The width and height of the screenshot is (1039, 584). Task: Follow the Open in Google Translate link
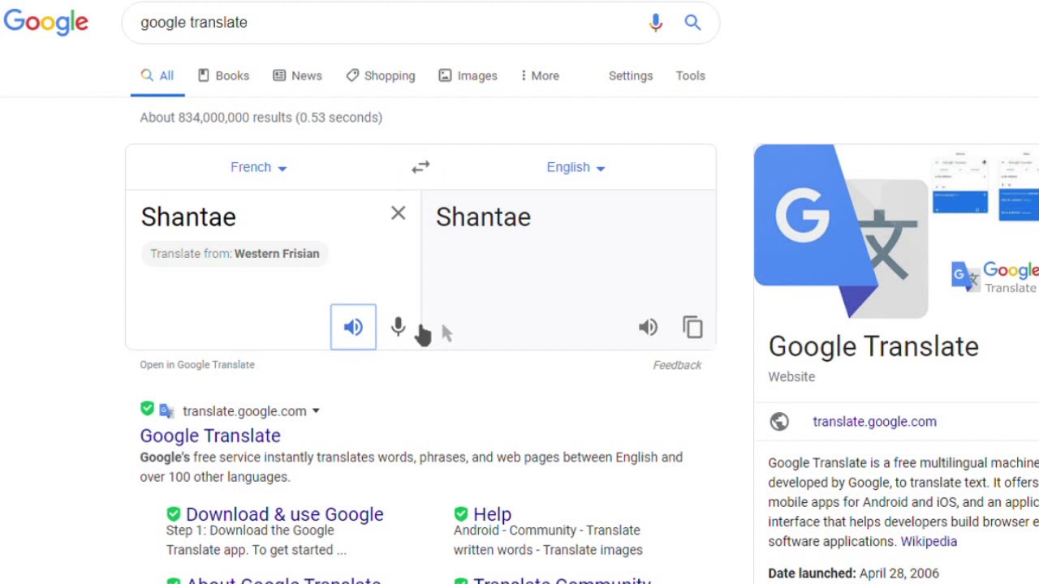point(197,365)
